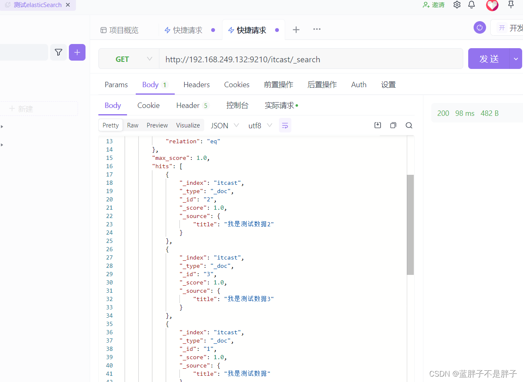
Task: Switch response view to Preview mode
Action: click(157, 125)
